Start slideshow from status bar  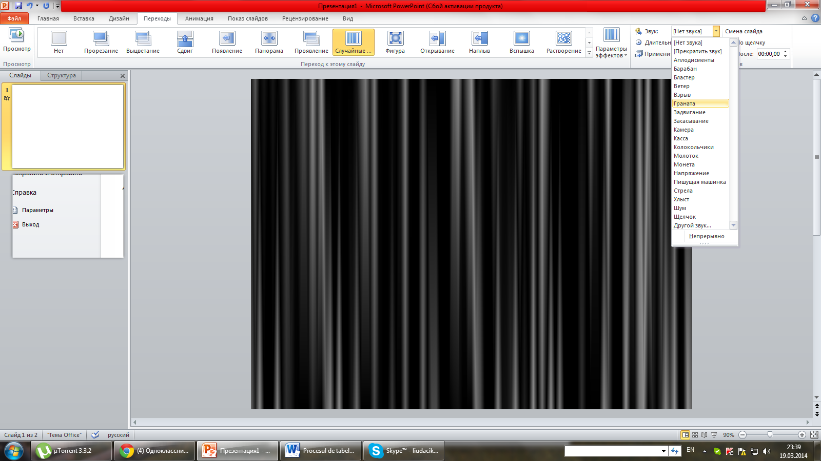pyautogui.click(x=714, y=435)
